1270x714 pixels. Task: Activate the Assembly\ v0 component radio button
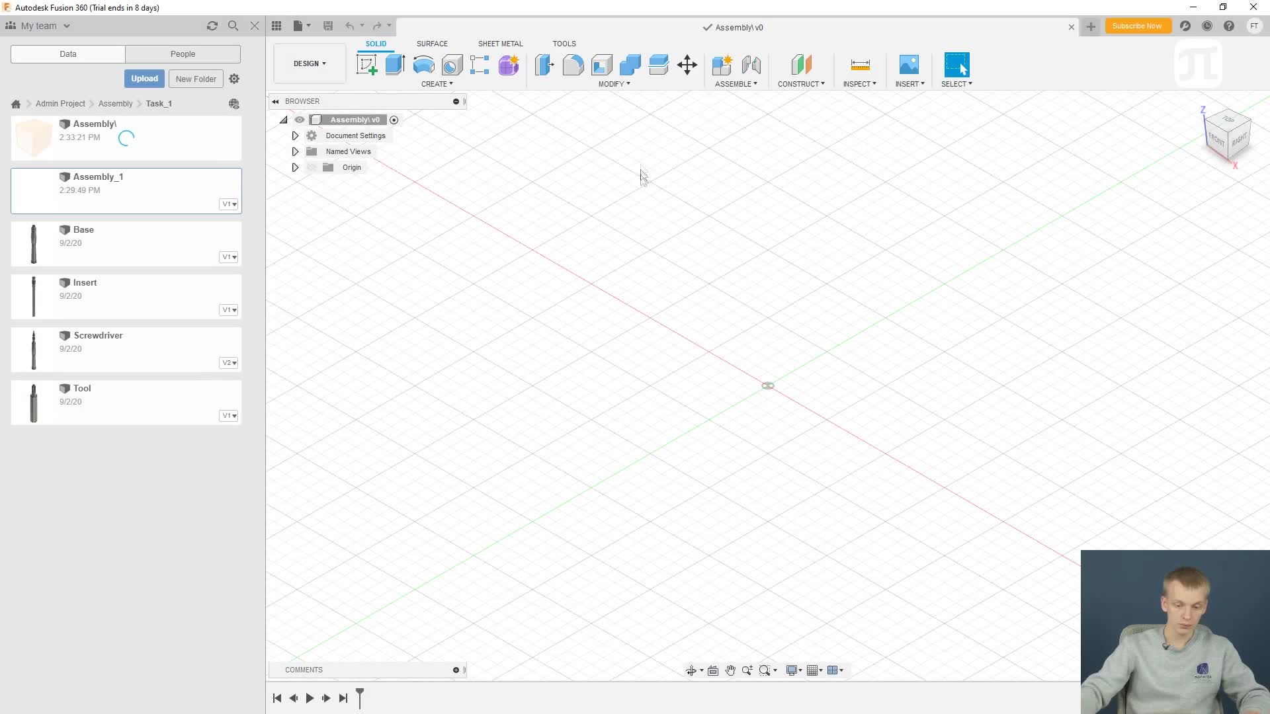tap(394, 120)
